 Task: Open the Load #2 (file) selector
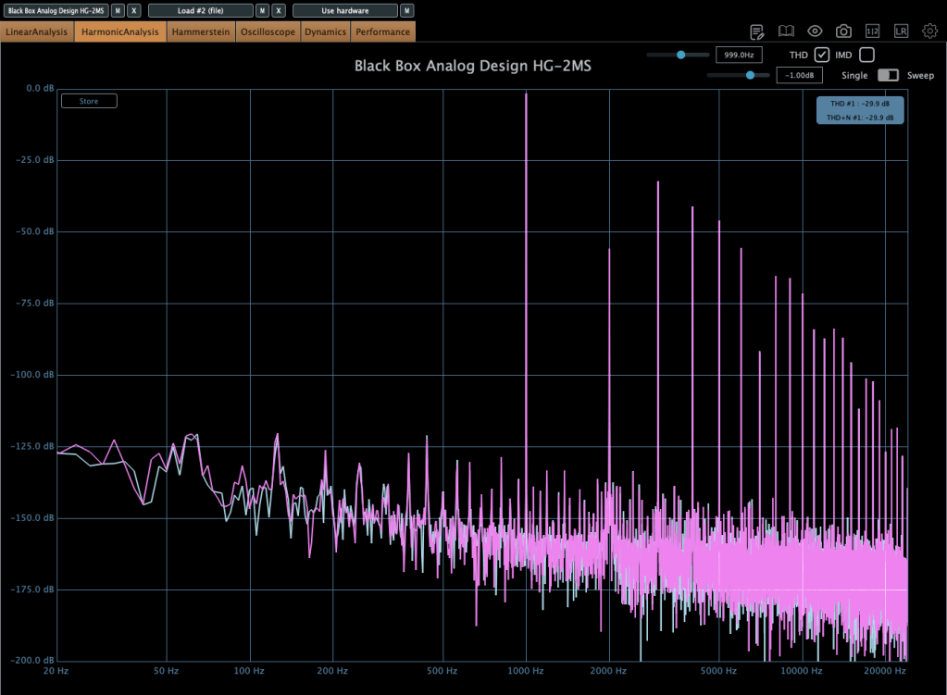tap(200, 10)
